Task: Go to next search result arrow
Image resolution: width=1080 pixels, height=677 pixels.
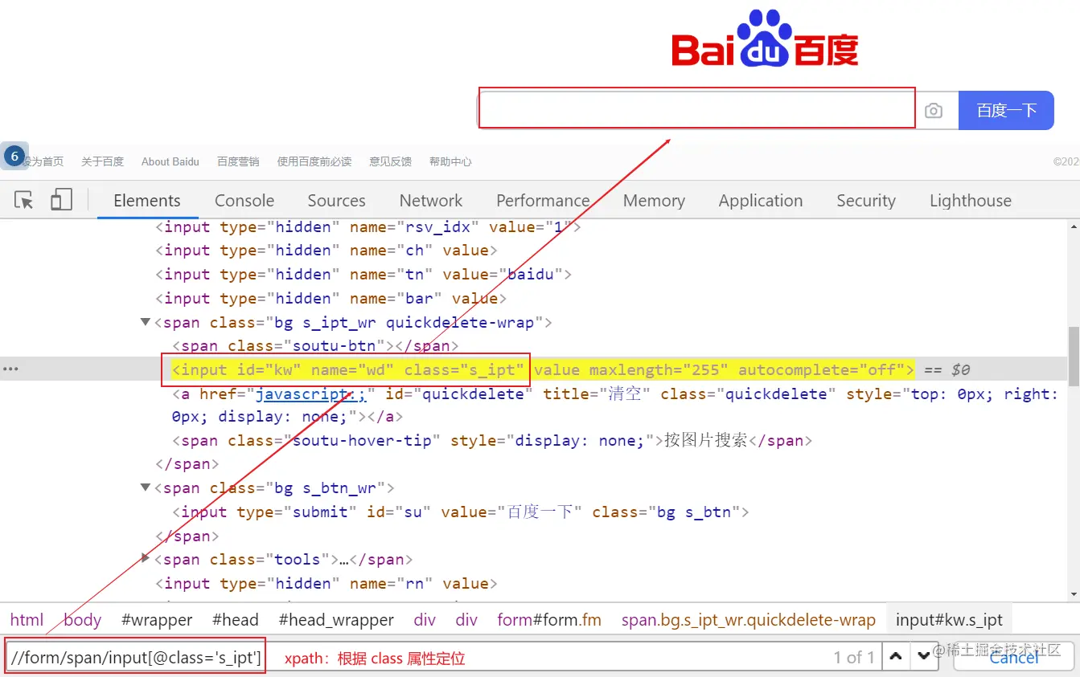Action: pyautogui.click(x=925, y=657)
